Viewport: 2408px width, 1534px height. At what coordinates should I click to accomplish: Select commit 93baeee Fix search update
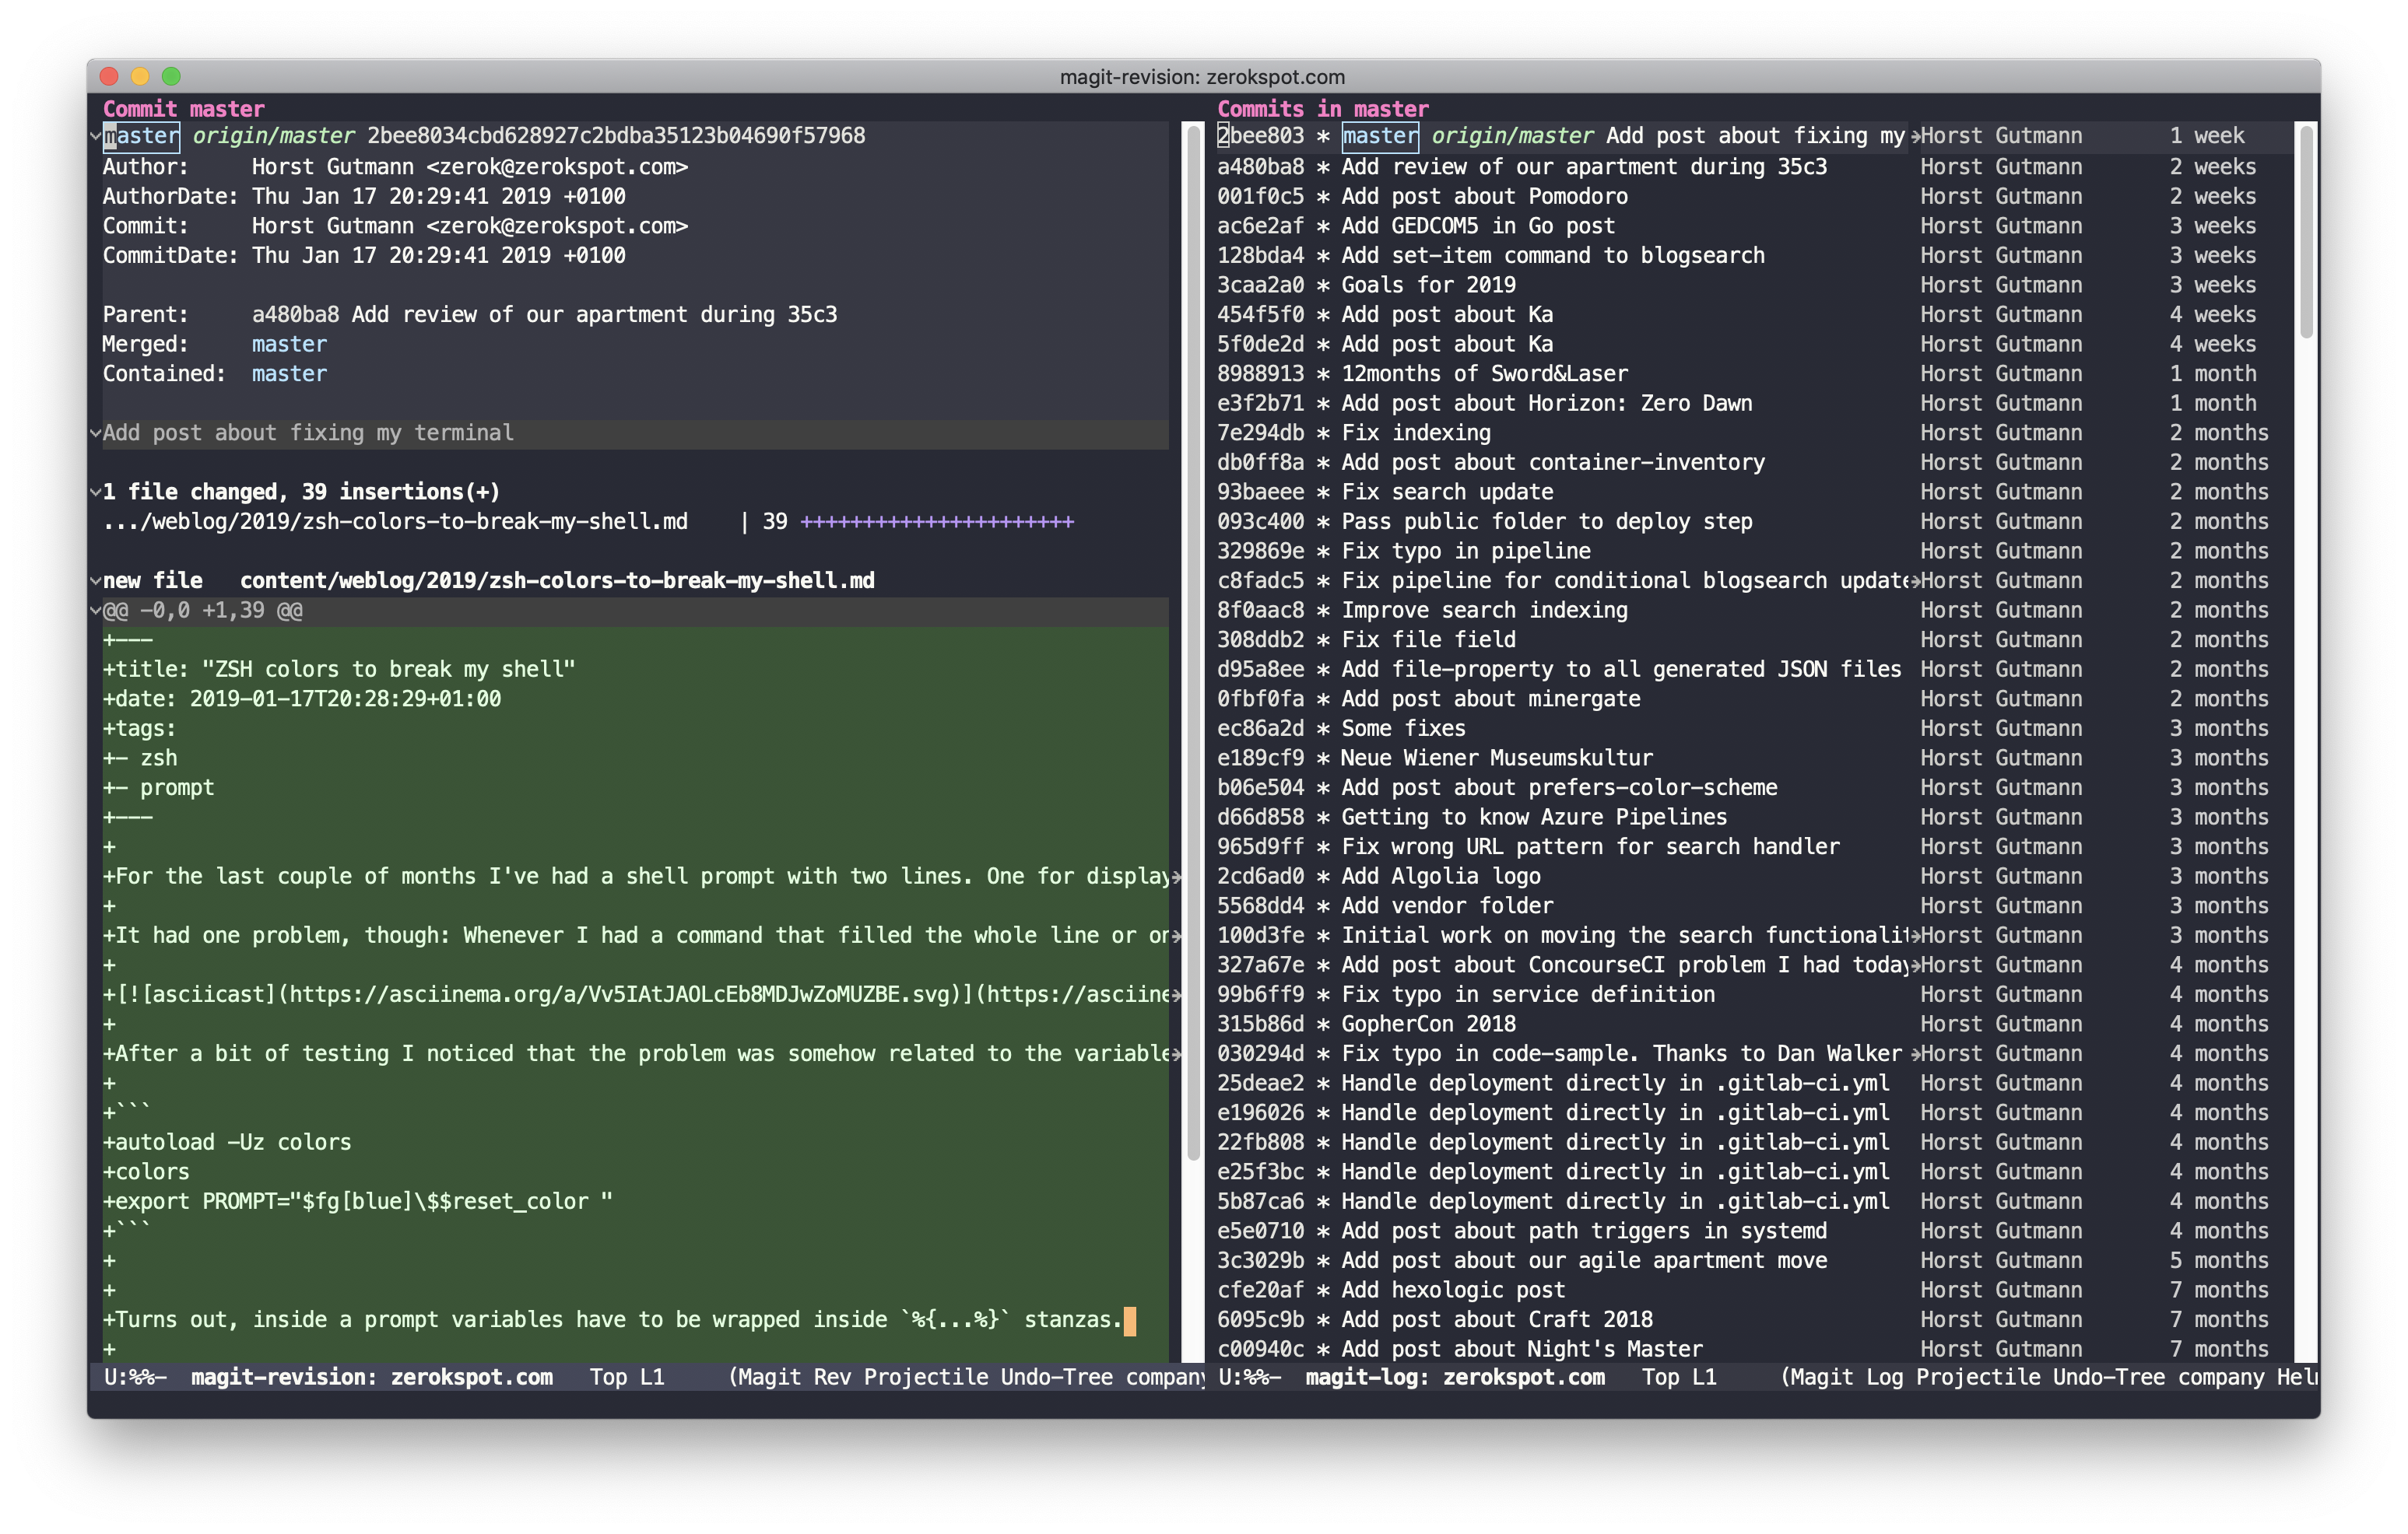coord(1754,492)
